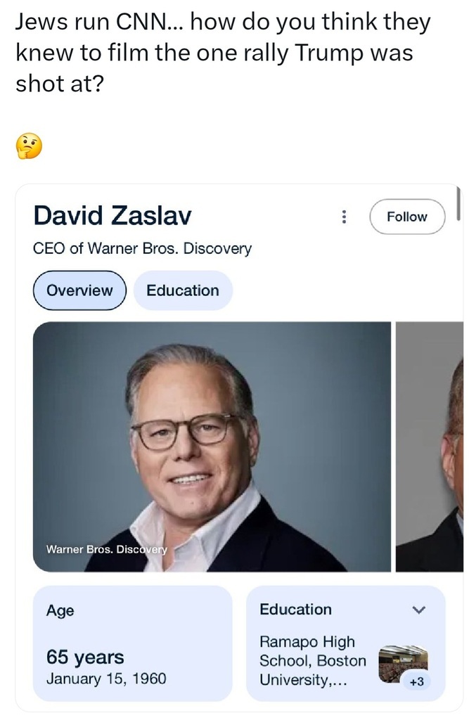
Task: Click the January 15, 1960 birth date
Action: (106, 679)
